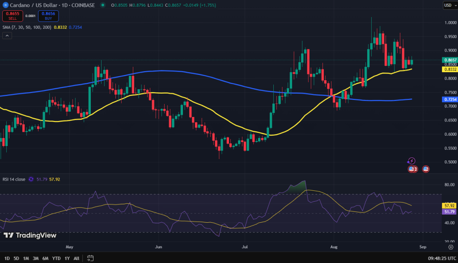Click the Jul label on time axis
The height and width of the screenshot is (263, 458).
coord(245,247)
